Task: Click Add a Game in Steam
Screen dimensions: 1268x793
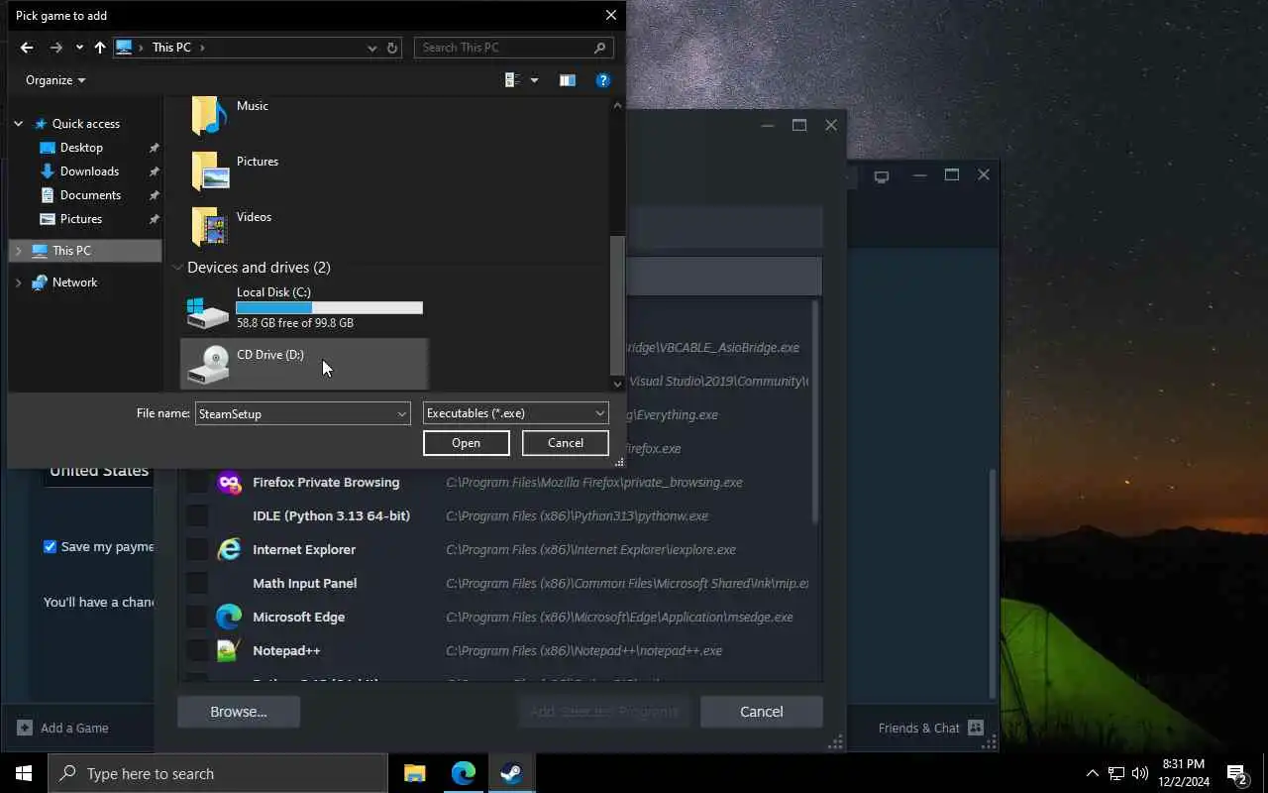Action: point(63,729)
